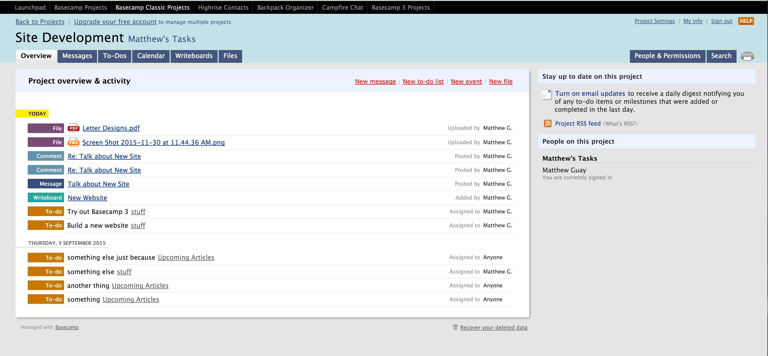Click the Basecamp link in footer
The height and width of the screenshot is (356, 768).
tap(67, 327)
